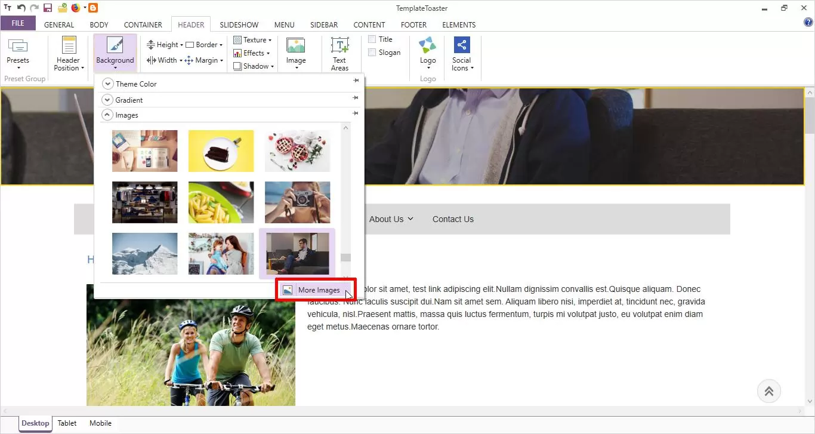Click the Social Icons share button
The image size is (815, 434).
tap(462, 46)
